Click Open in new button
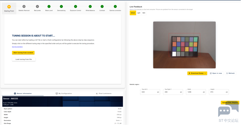241x125 pixels. (x=216, y=73)
